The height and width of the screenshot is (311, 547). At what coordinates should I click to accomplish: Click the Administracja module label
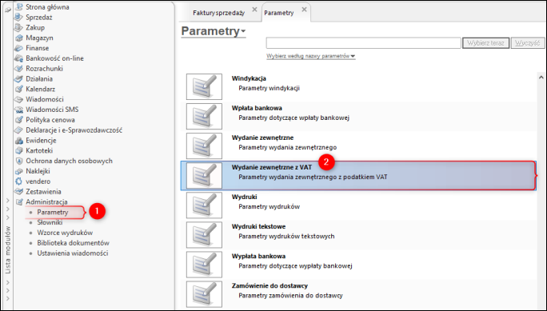(x=46, y=202)
